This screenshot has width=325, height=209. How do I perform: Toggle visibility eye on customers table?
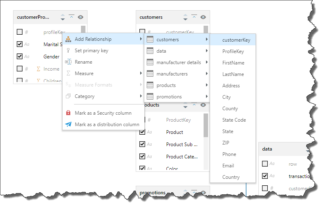click(x=203, y=17)
